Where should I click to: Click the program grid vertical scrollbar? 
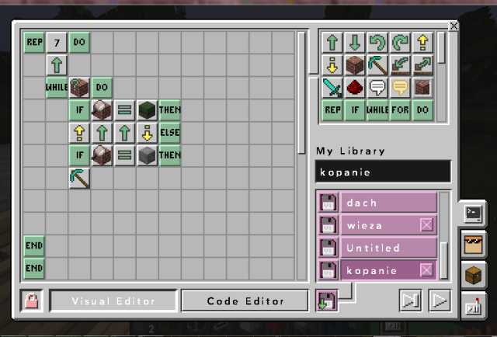click(x=301, y=92)
